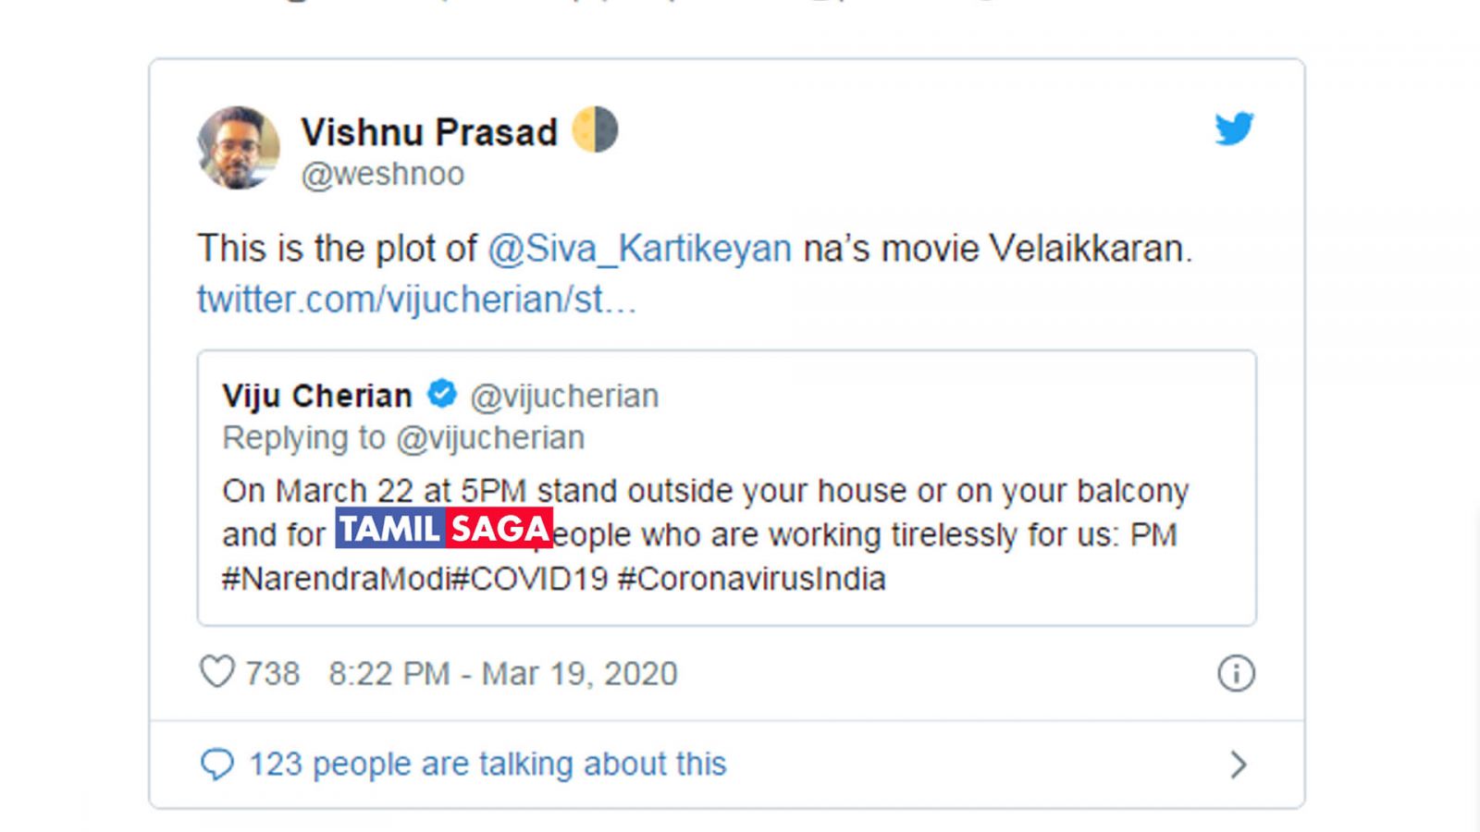Open the Vishnu Prasad display name
The height and width of the screenshot is (832, 1480).
pos(429,132)
